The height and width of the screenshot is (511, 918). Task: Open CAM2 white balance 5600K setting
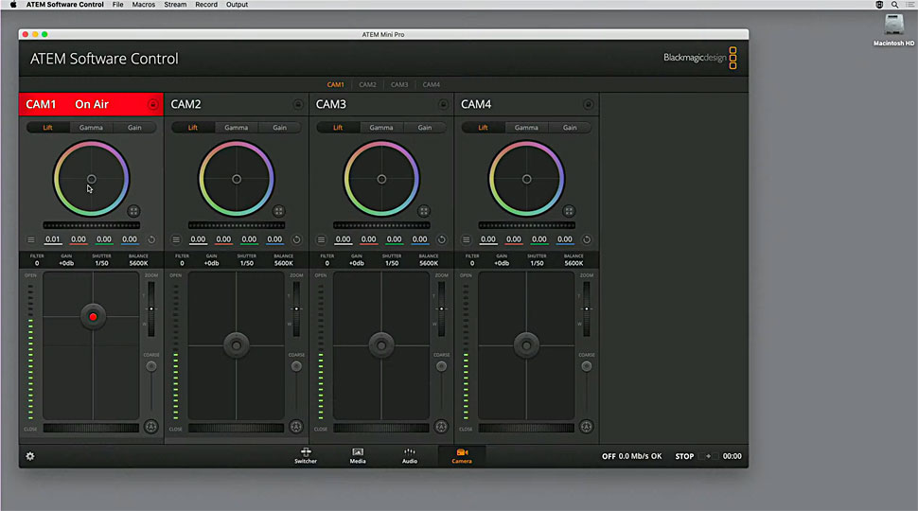click(x=283, y=260)
